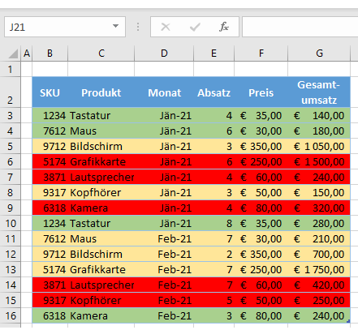Click total € 1 500,00 cell
Screen dimensions: 358x330
coord(319,161)
